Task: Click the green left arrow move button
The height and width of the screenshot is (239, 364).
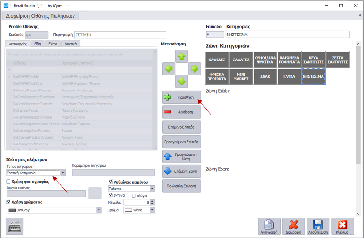Action: [x=169, y=69]
